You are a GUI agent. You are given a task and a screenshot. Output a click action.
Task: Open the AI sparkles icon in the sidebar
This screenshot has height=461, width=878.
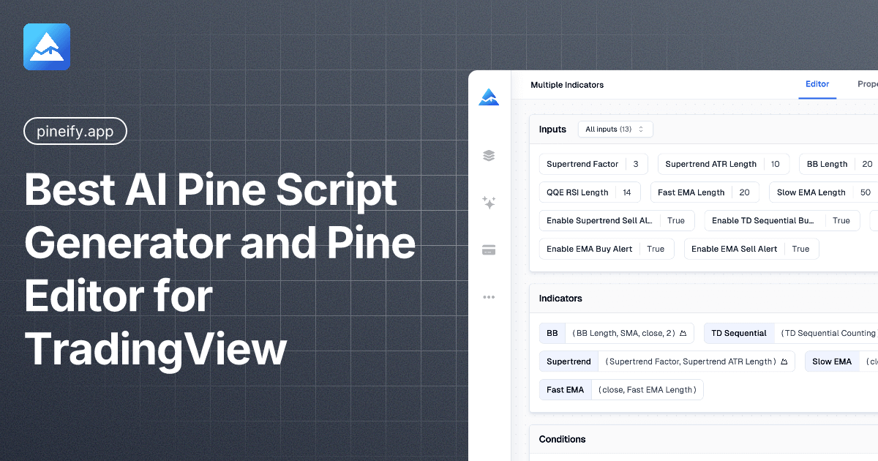(x=489, y=203)
